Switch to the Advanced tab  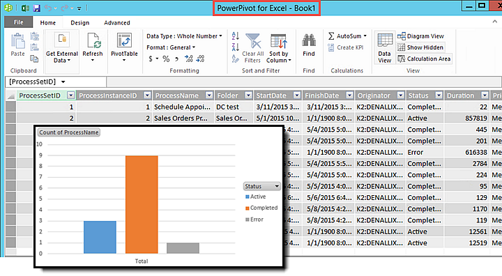pos(117,23)
